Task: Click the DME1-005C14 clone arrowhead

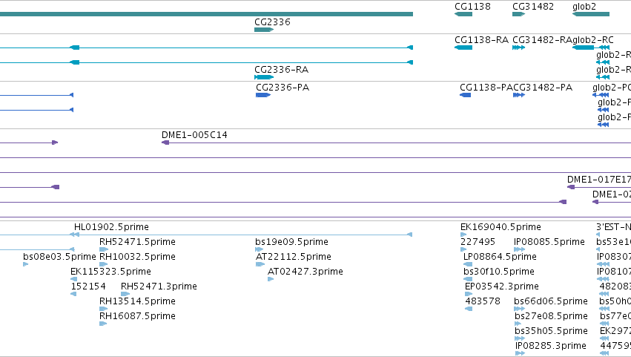Action: tap(165, 143)
